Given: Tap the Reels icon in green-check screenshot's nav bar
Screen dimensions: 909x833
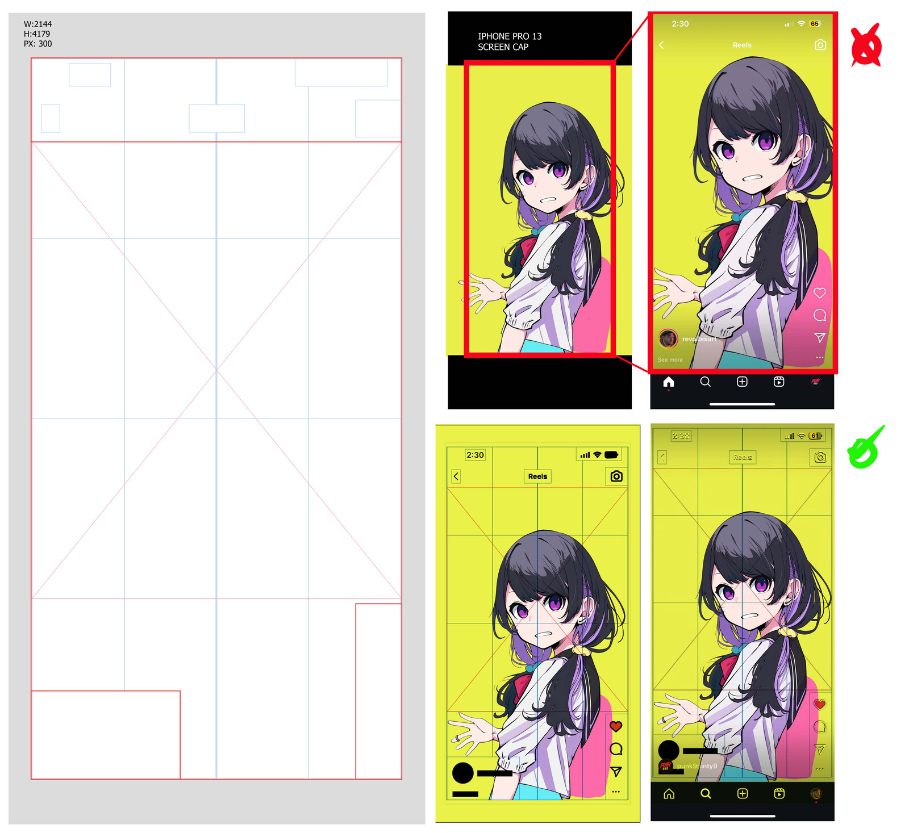Looking at the screenshot, I should click(779, 794).
